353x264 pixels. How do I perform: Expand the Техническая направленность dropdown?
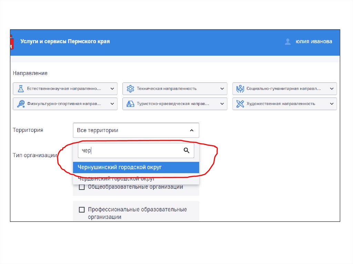coord(222,88)
